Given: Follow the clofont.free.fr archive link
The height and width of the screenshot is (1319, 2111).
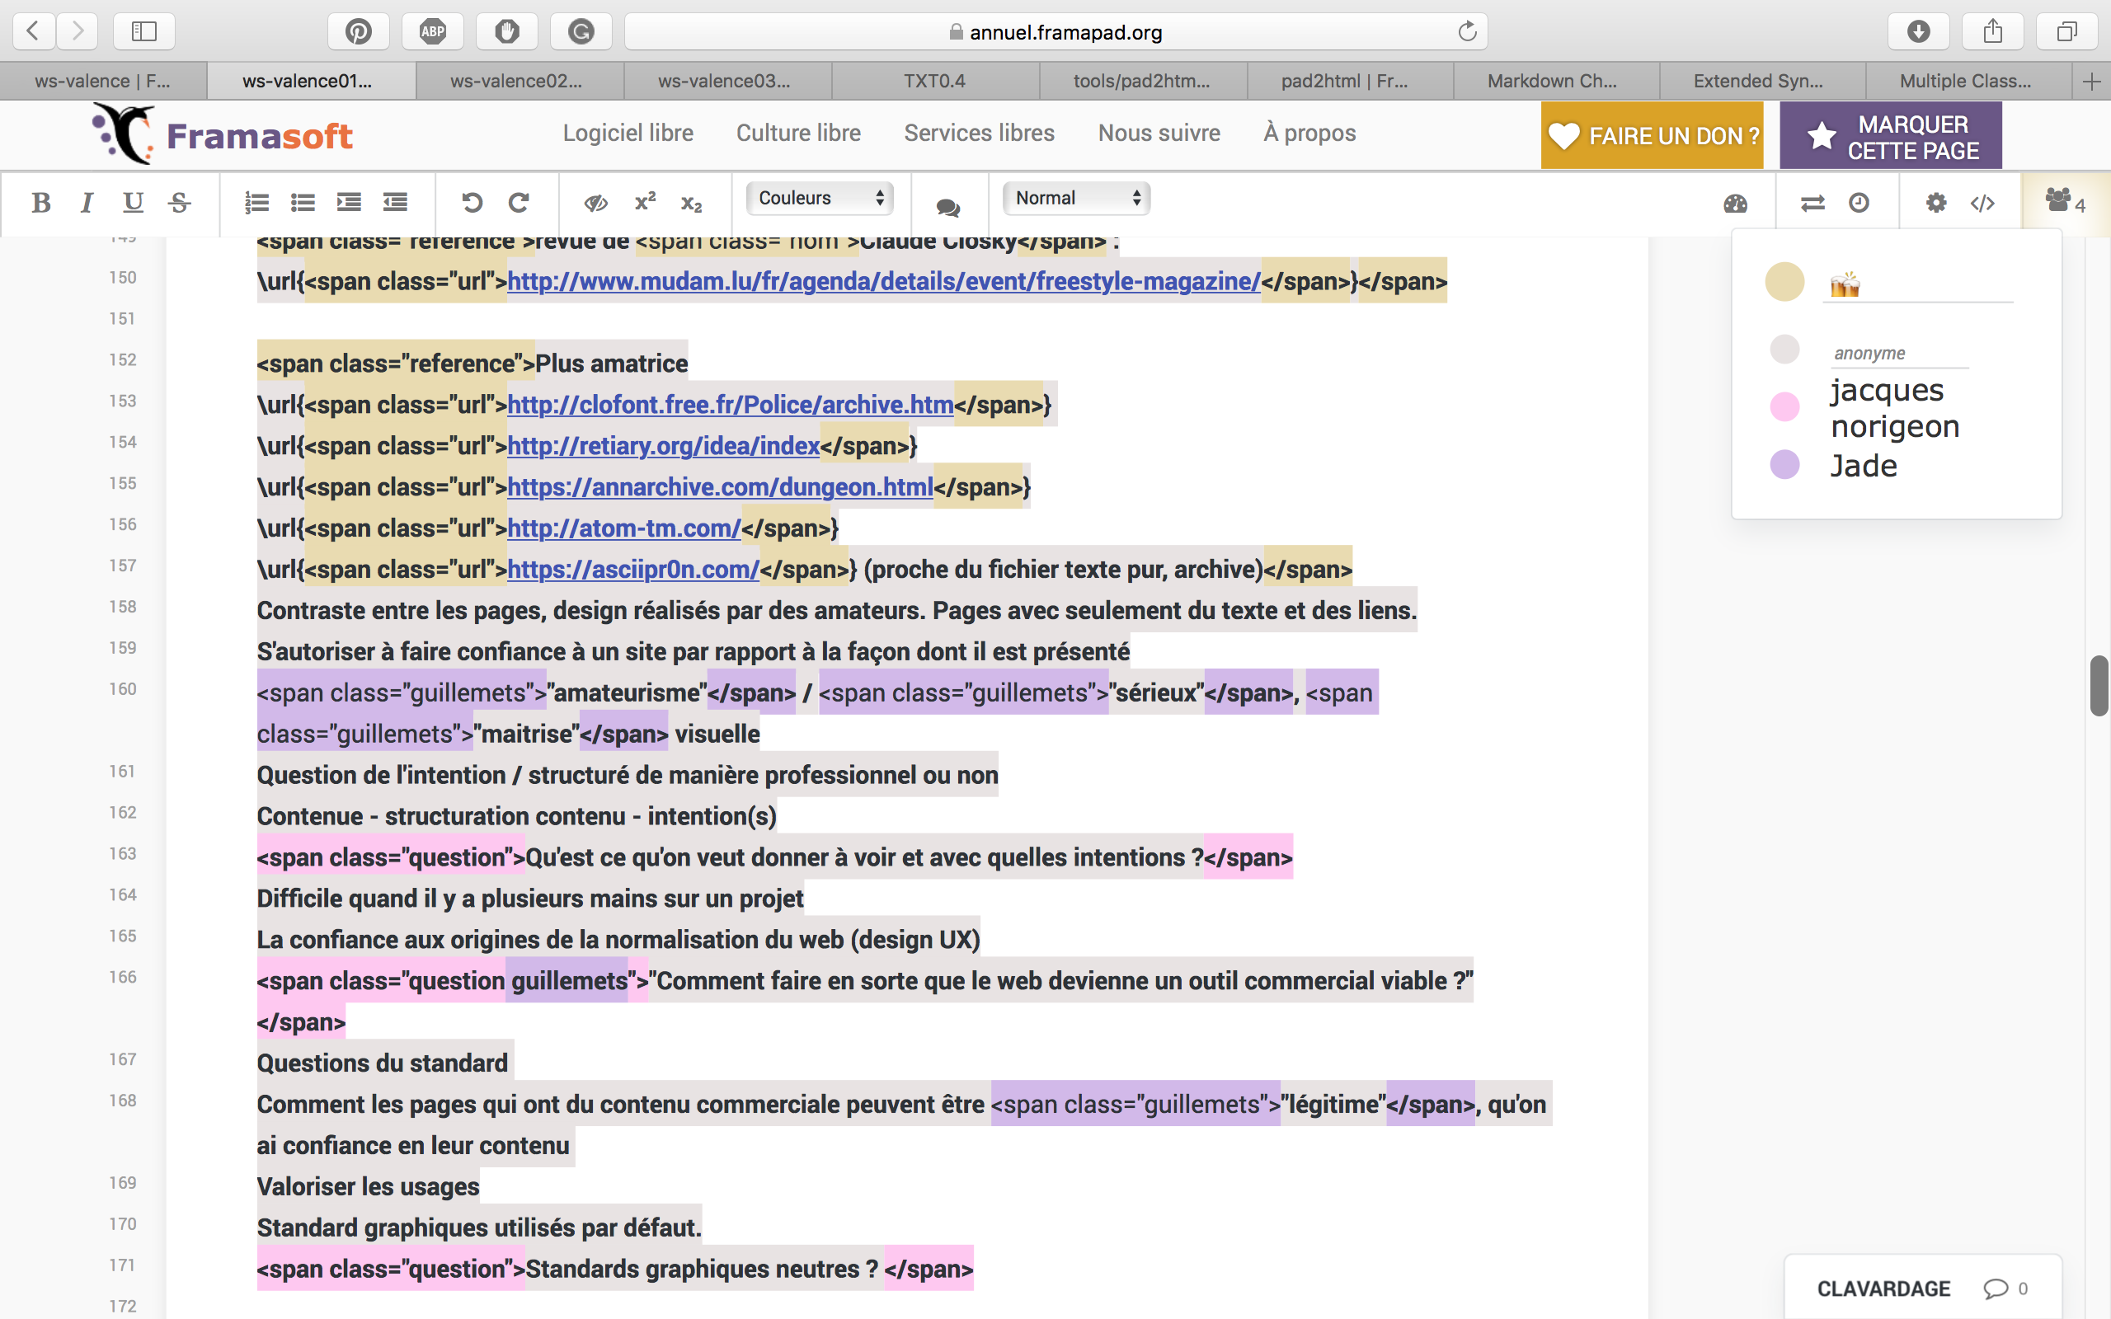Looking at the screenshot, I should pos(730,404).
